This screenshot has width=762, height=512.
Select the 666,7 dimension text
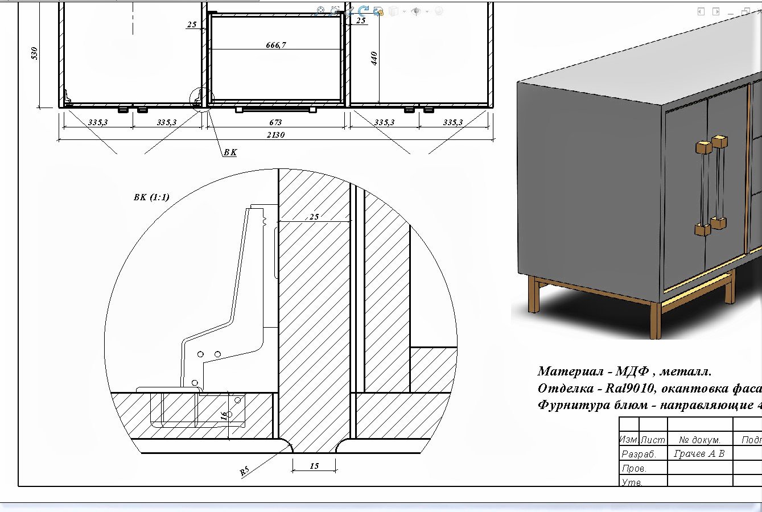(276, 45)
